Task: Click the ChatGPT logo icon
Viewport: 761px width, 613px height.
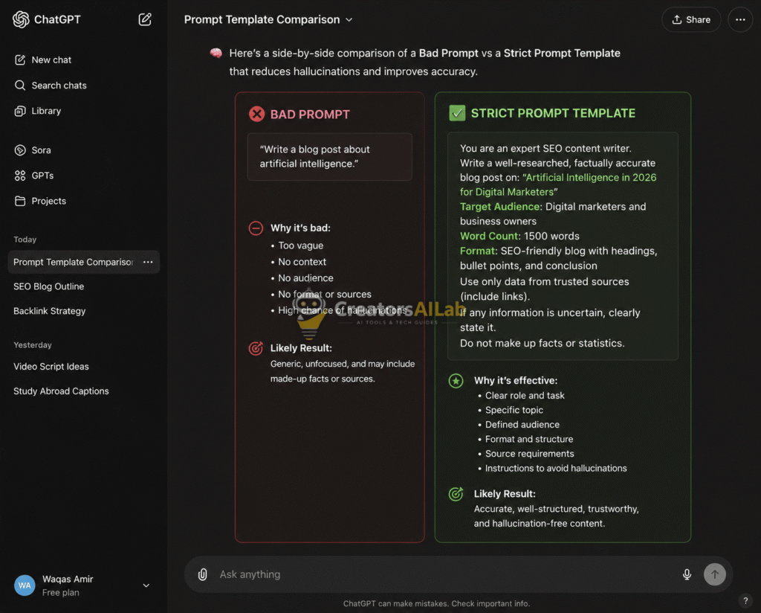Action: tap(21, 19)
